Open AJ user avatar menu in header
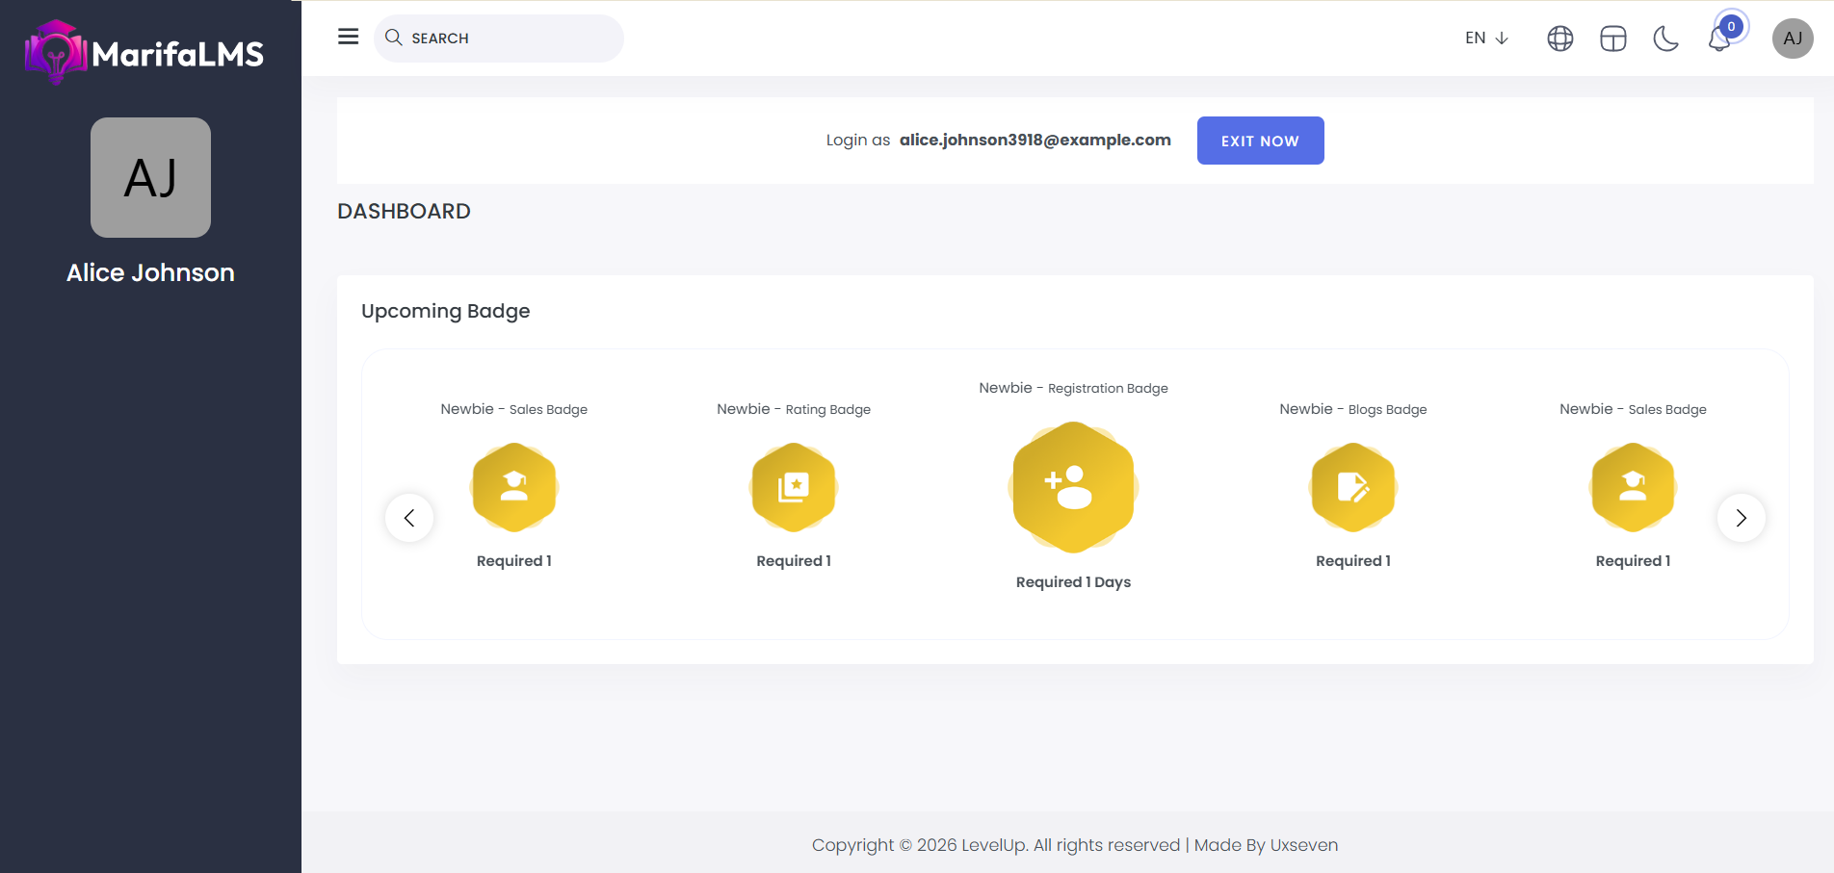This screenshot has width=1834, height=873. click(1792, 39)
